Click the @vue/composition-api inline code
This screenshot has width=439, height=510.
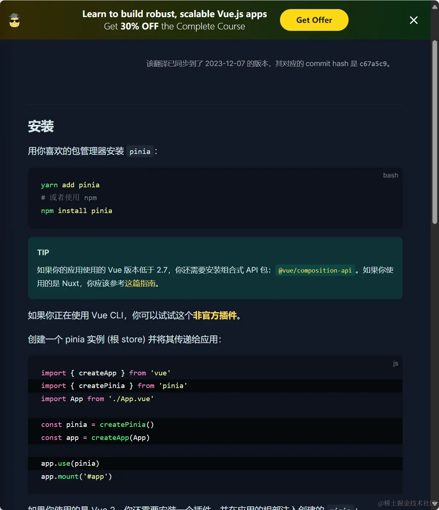coord(315,270)
